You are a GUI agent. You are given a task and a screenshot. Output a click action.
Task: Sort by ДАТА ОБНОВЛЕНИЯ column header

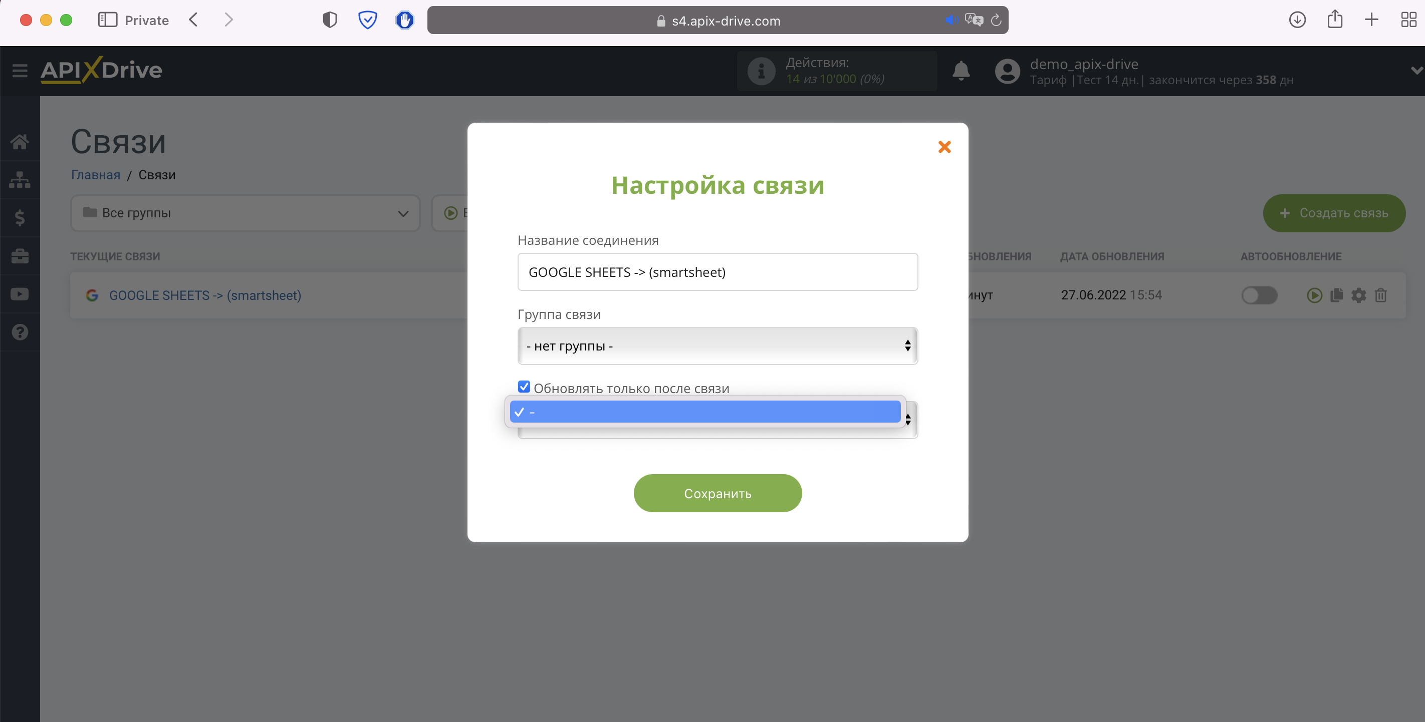[1112, 256]
